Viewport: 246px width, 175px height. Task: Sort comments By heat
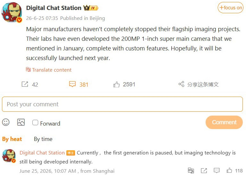click(12, 139)
